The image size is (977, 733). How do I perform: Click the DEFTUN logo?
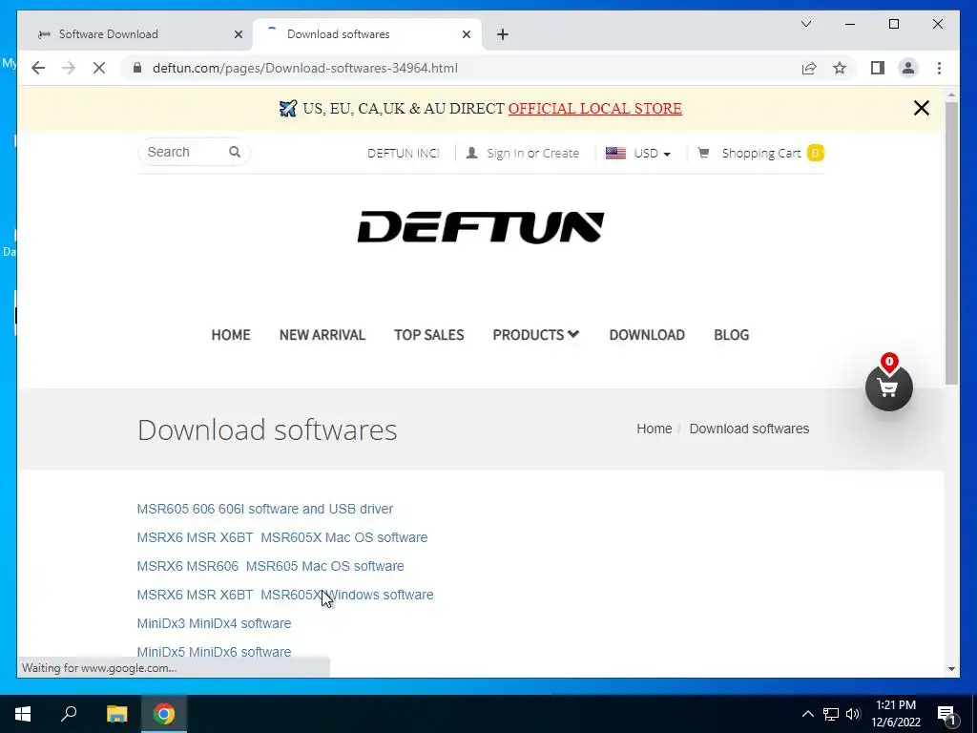tap(481, 227)
